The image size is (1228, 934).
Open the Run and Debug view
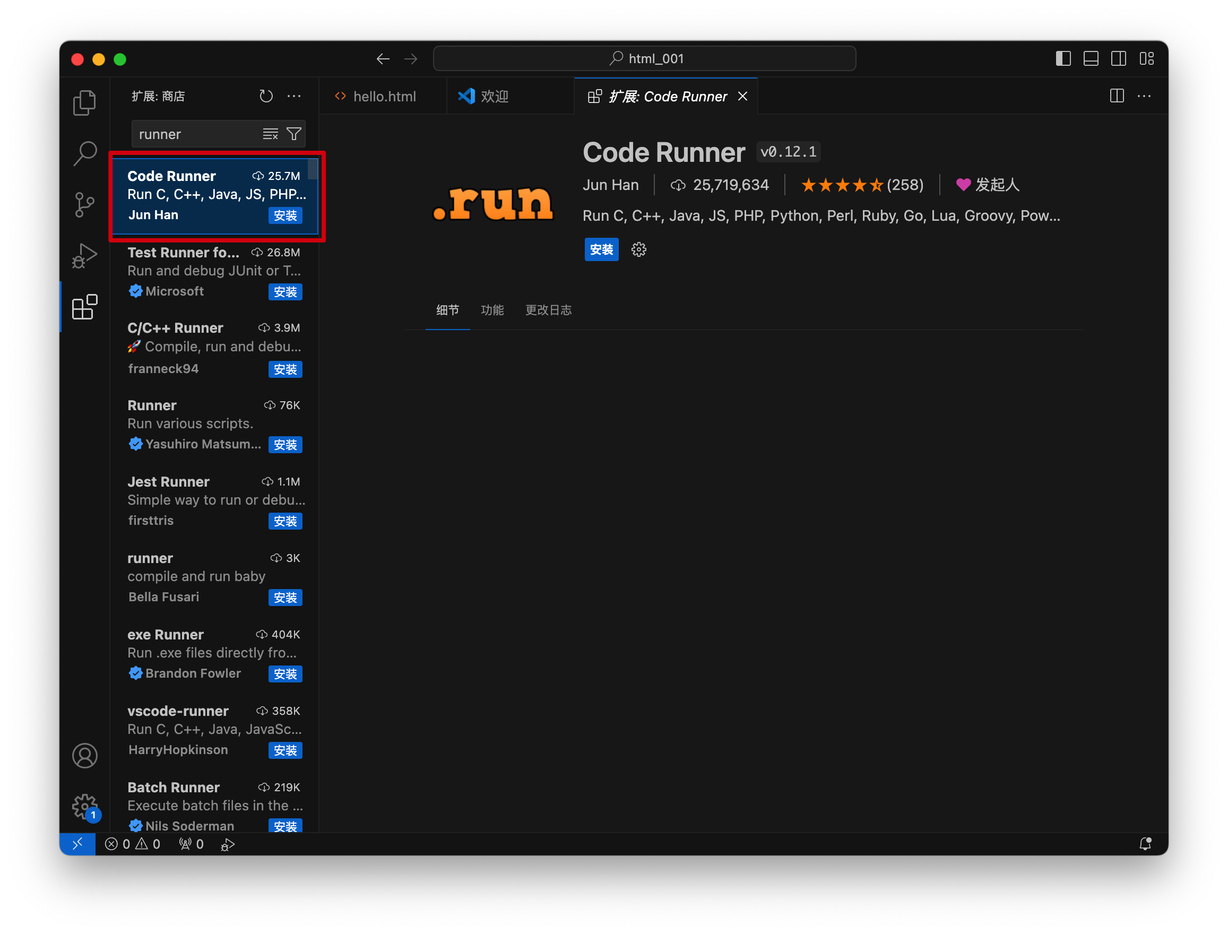pos(84,256)
